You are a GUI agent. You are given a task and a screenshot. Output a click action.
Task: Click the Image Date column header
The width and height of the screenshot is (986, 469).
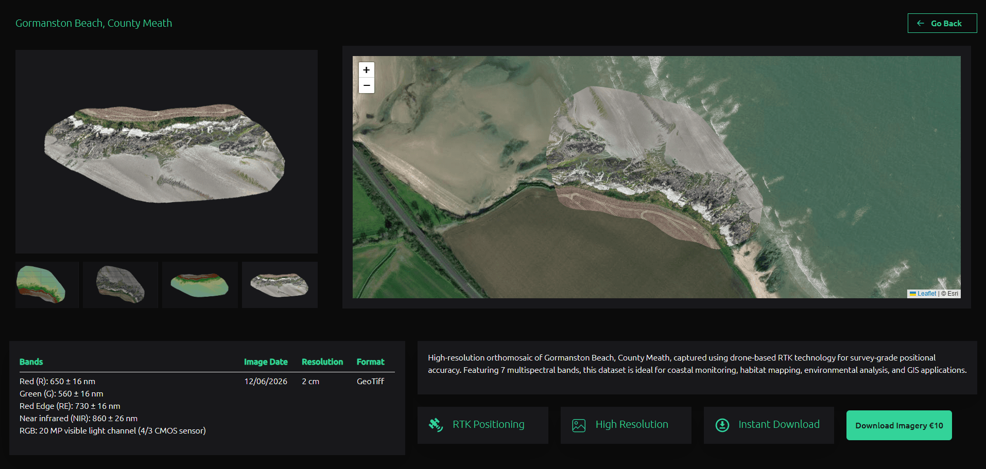pos(266,362)
